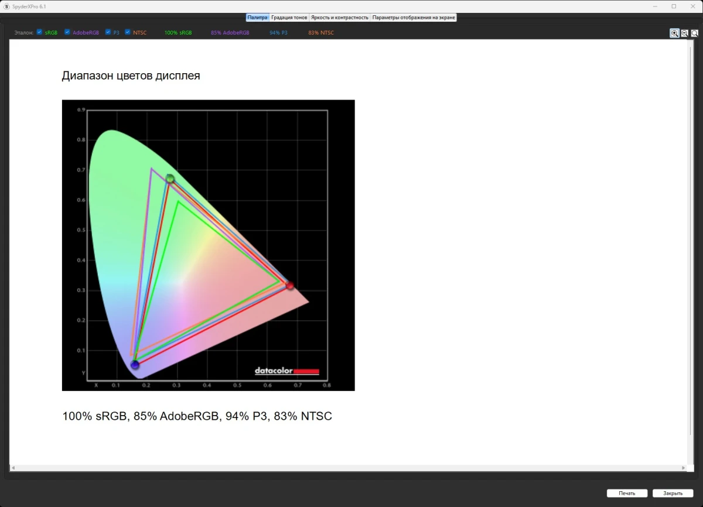
Task: Uncheck the sRGB reference checkbox
Action: (39, 32)
